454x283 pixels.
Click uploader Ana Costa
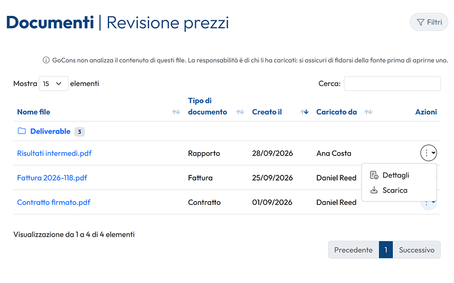334,153
